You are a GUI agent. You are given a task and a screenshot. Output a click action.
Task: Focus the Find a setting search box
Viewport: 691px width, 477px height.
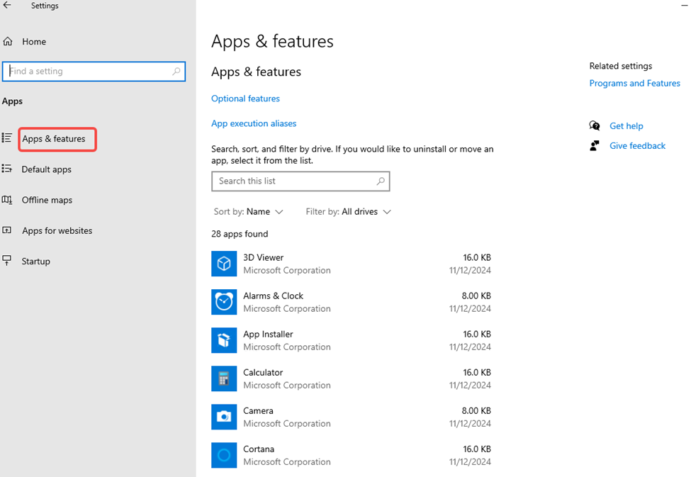pyautogui.click(x=89, y=72)
